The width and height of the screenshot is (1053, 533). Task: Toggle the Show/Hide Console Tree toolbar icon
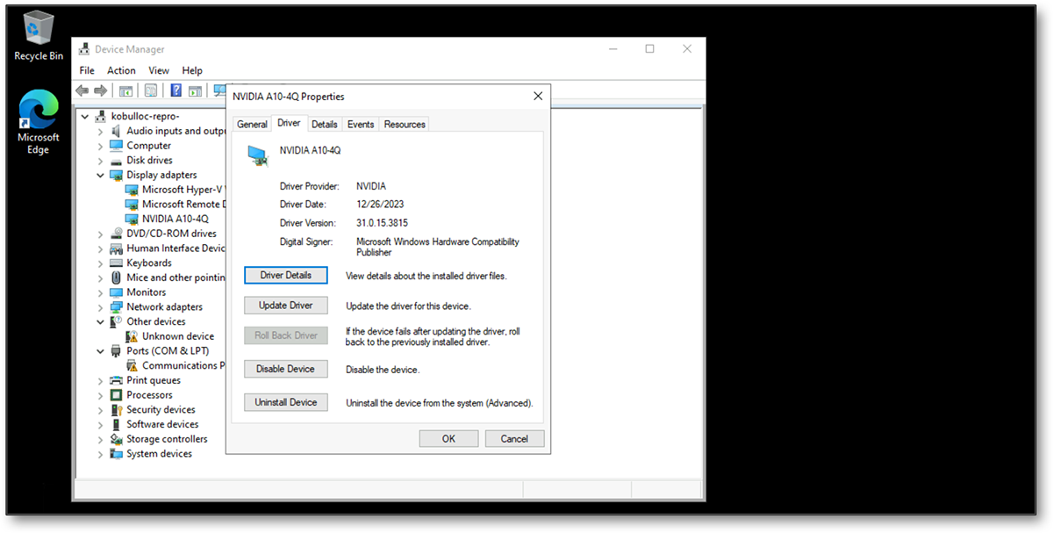[125, 90]
